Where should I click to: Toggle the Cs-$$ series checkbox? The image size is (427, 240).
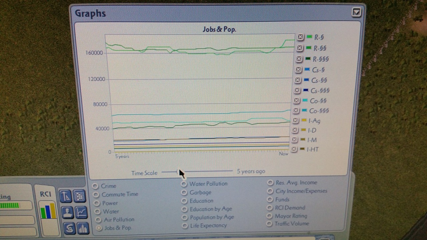coord(298,80)
